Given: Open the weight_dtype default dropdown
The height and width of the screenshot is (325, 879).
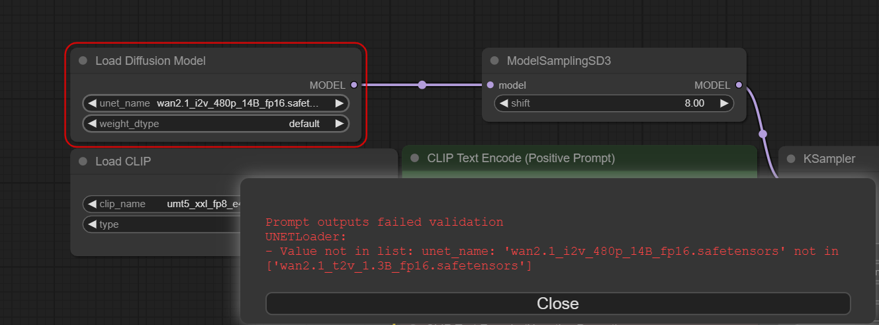Looking at the screenshot, I should click(x=216, y=124).
